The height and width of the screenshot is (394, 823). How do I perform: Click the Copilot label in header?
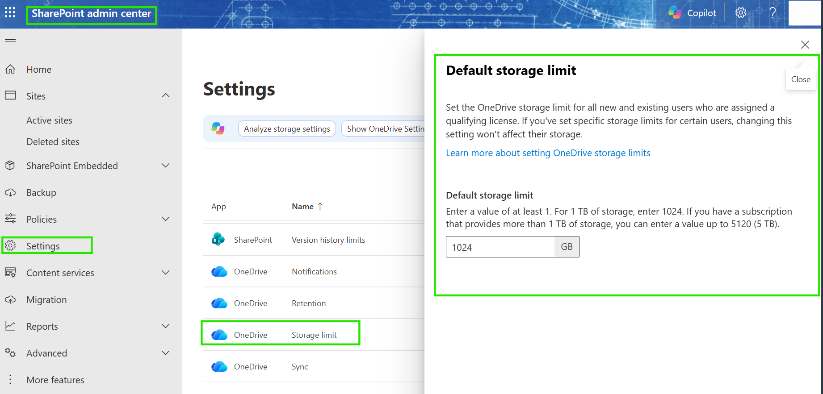[701, 13]
